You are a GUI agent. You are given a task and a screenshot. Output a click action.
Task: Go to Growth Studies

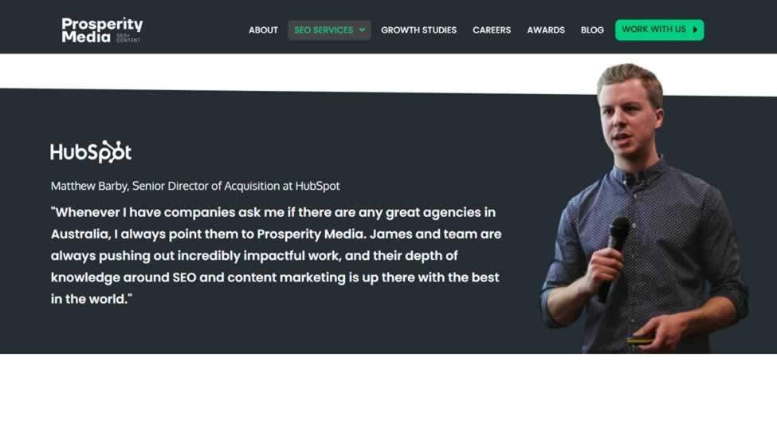point(418,30)
